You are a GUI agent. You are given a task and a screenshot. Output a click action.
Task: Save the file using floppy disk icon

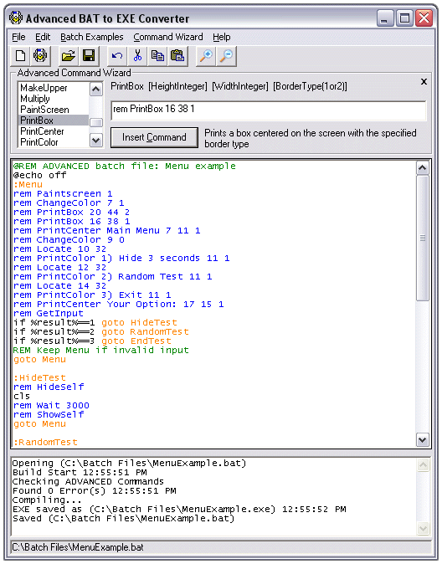[x=89, y=56]
